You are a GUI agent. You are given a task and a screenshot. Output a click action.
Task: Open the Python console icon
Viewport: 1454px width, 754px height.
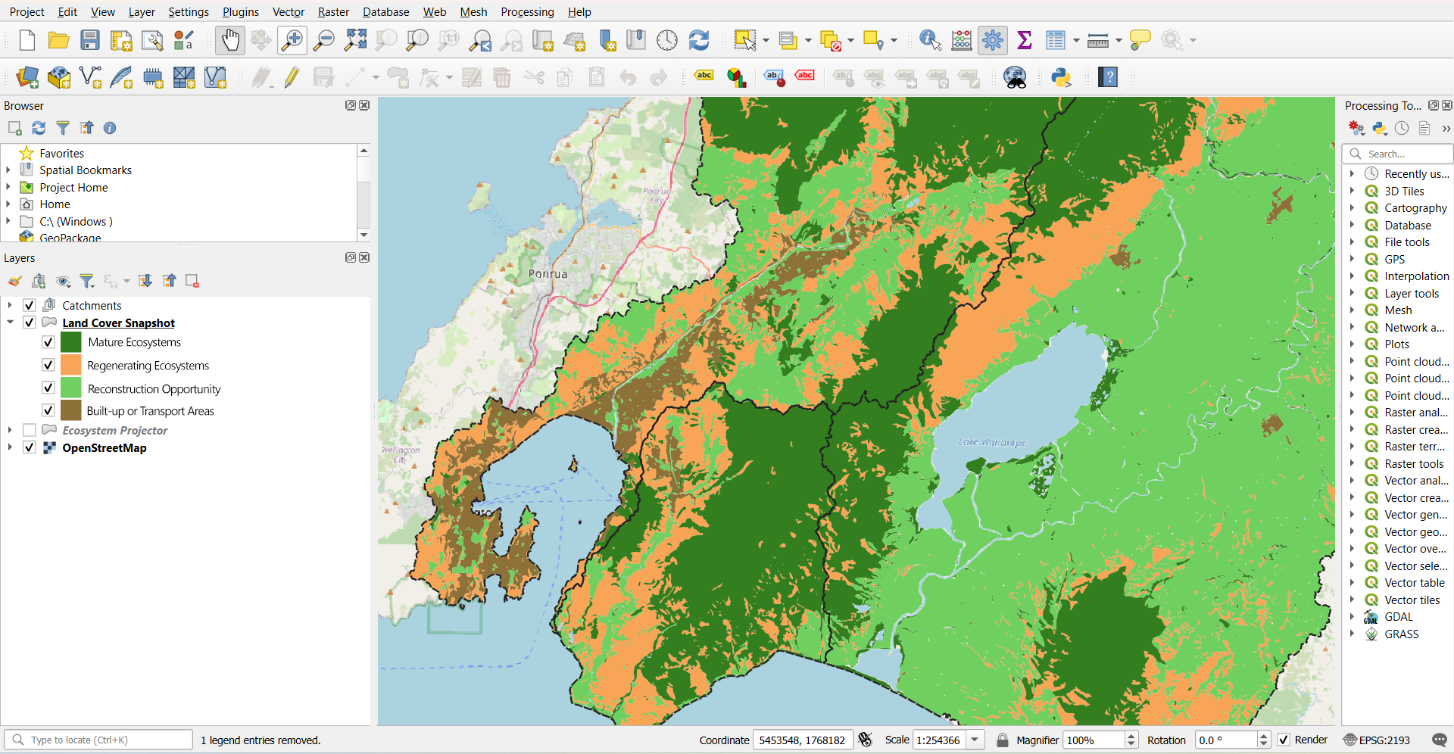(x=1061, y=77)
